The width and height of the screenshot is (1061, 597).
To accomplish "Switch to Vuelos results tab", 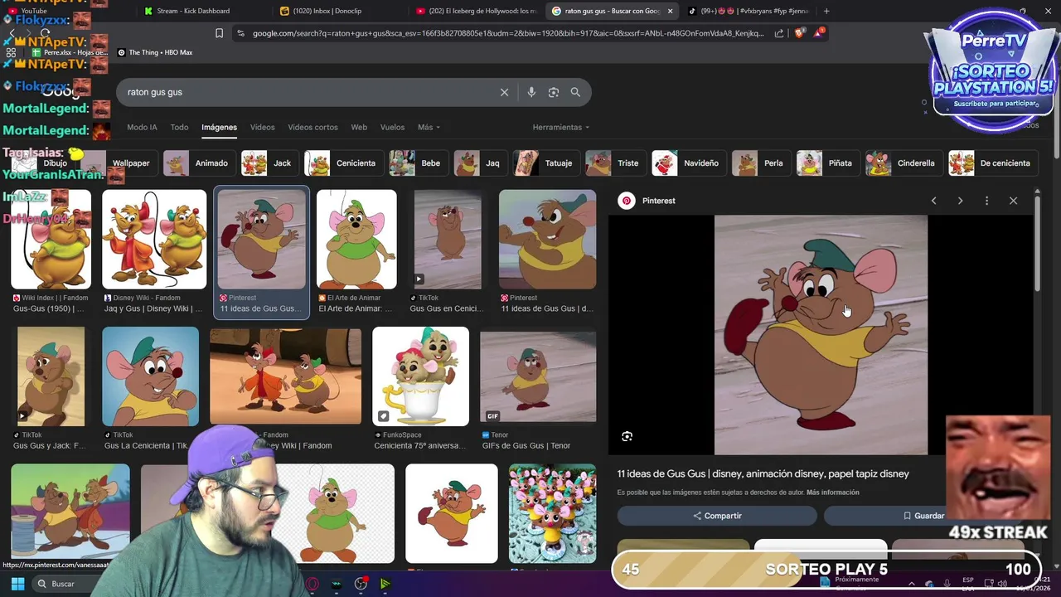I will [392, 127].
